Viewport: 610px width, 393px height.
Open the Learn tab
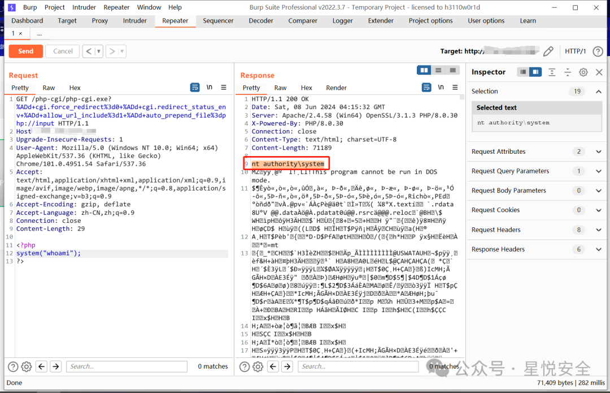pyautogui.click(x=528, y=21)
